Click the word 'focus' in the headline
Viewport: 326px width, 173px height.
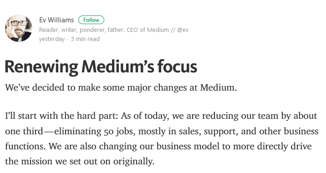click(177, 66)
